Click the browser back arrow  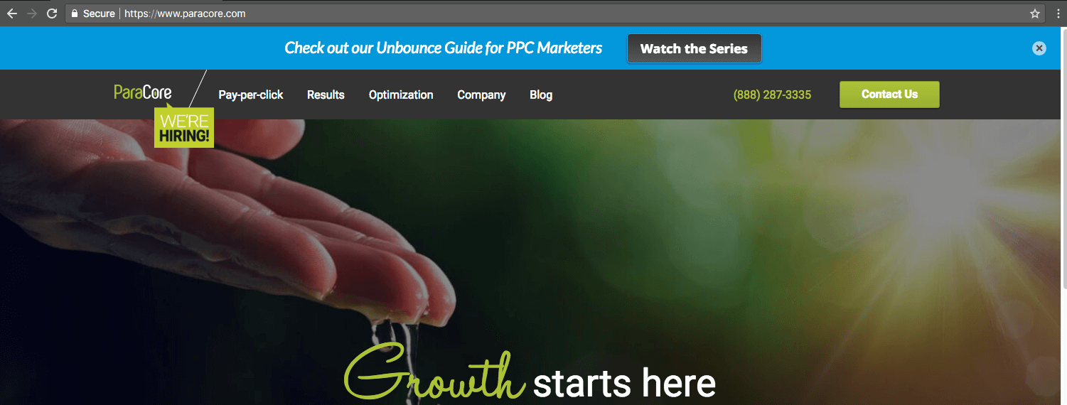pos(11,13)
